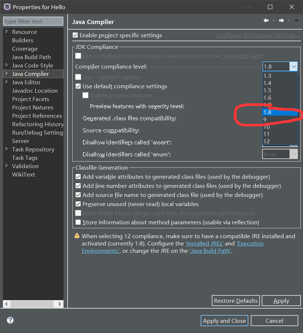Select Project References tree item
Screen dimensions: 303x333
pos(37,116)
